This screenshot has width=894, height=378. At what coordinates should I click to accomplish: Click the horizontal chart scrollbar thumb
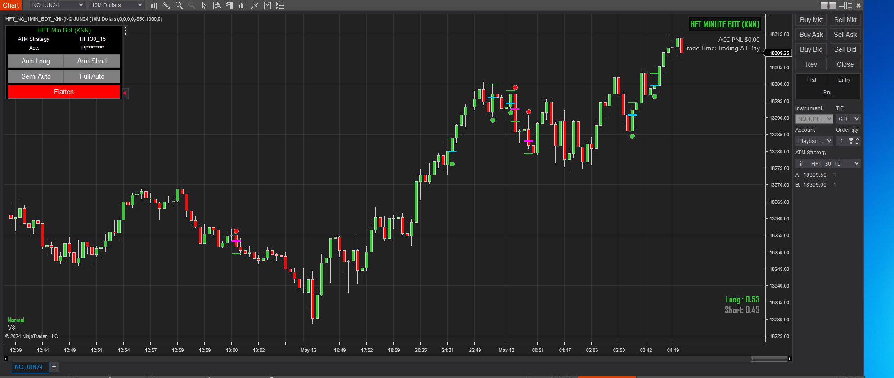pos(769,359)
